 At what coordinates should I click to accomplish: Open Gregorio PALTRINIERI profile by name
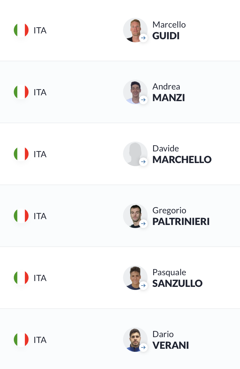coord(181,216)
